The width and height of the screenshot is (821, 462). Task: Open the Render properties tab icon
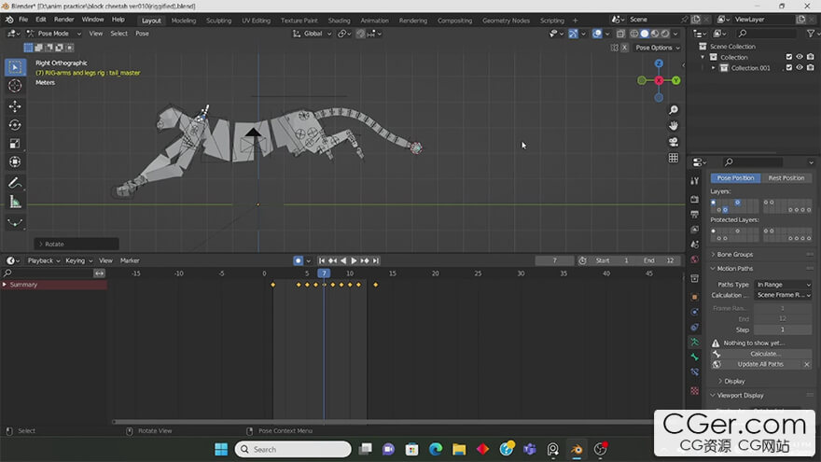coord(695,200)
